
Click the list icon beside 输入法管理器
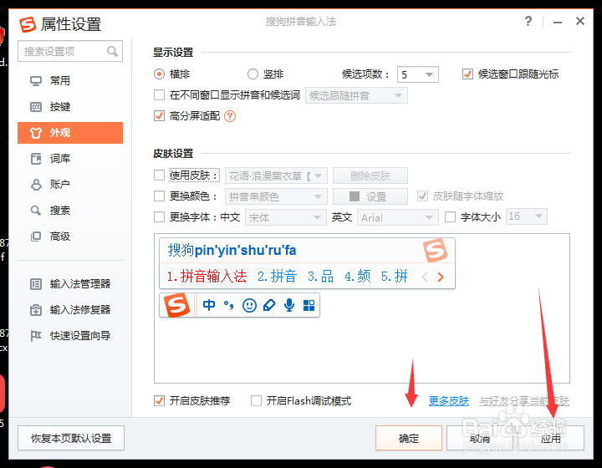click(36, 284)
